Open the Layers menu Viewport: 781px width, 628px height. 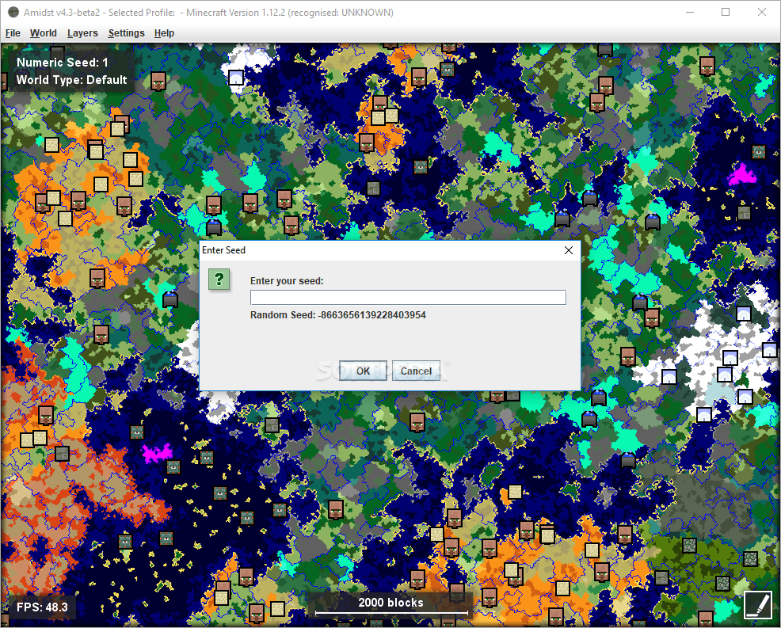tap(82, 33)
